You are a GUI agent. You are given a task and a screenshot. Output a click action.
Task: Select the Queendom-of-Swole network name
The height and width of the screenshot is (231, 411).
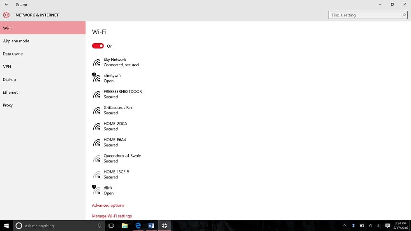122,156
